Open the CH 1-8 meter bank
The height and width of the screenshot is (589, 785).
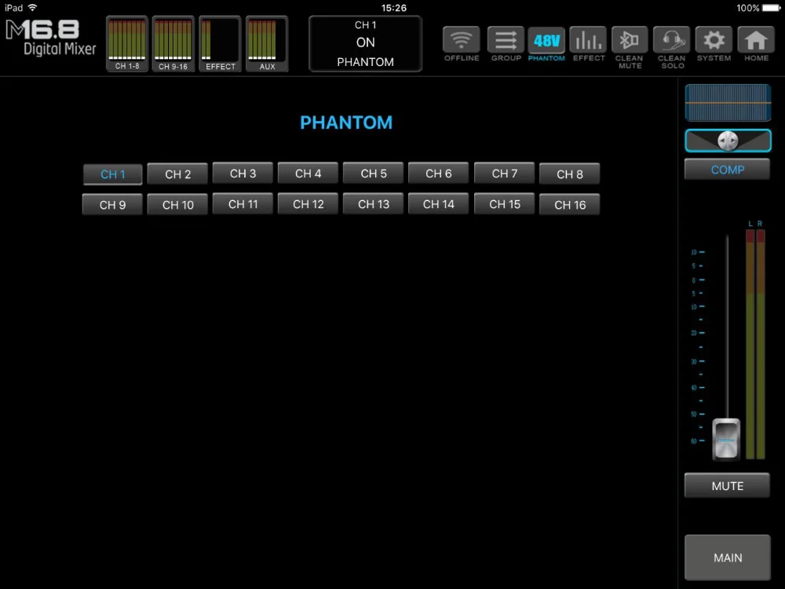pos(127,44)
